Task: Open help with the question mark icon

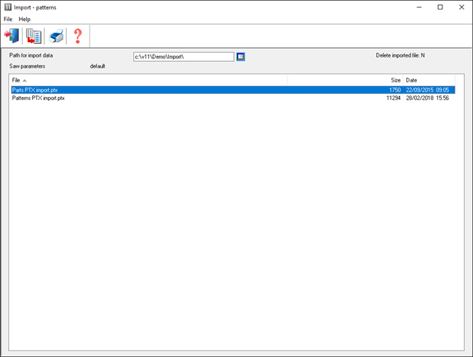Action: point(78,36)
